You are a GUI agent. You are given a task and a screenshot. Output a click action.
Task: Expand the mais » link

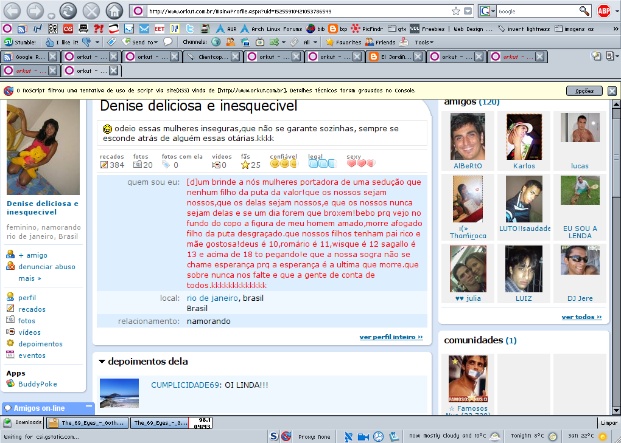[30, 278]
